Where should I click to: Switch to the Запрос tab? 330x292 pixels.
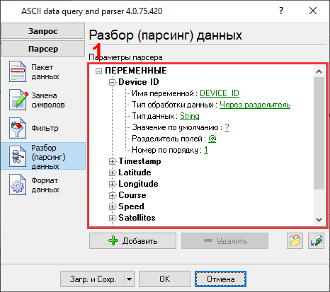pyautogui.click(x=43, y=31)
